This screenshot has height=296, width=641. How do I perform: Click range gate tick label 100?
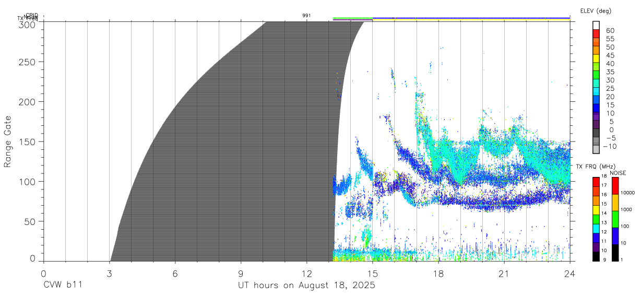(x=26, y=182)
